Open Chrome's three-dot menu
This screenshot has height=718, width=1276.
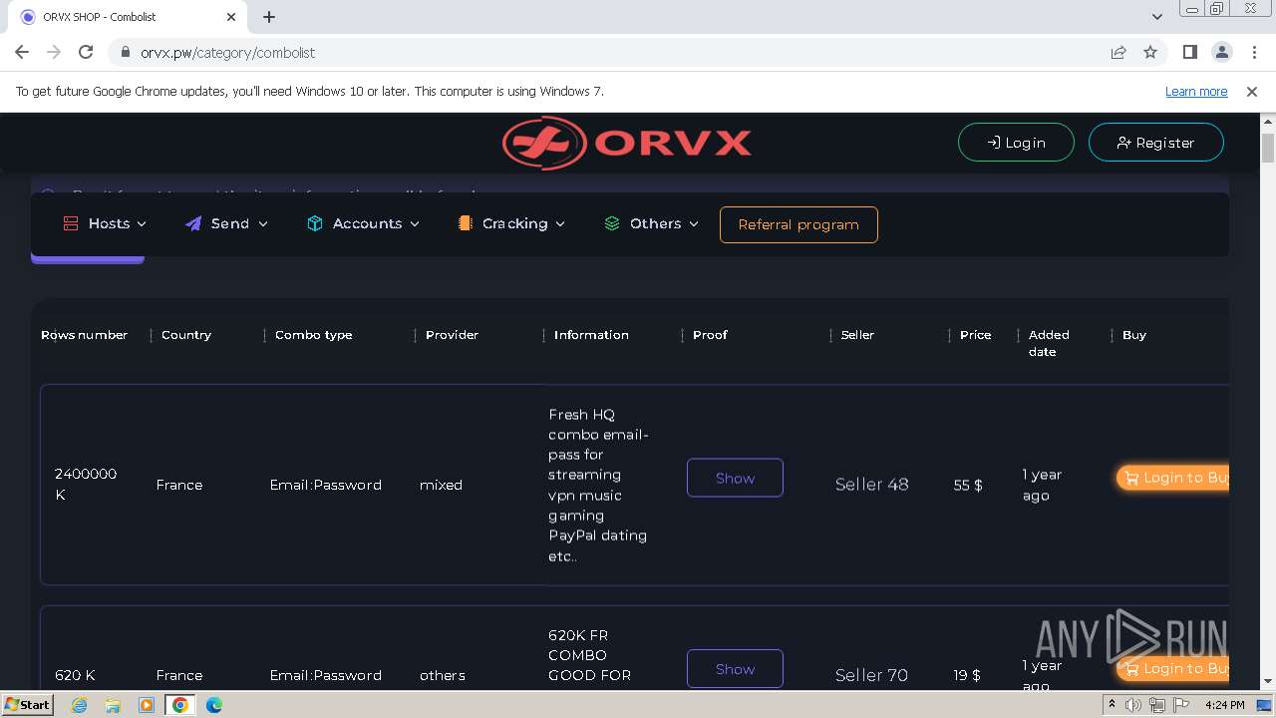(x=1252, y=52)
